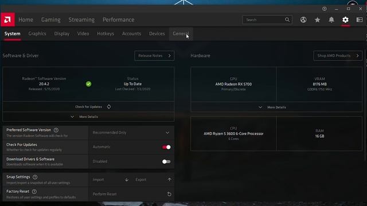Click the Recommended Only value

point(110,133)
